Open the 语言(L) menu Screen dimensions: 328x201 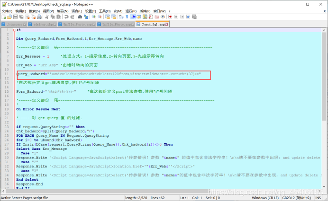click(x=77, y=11)
